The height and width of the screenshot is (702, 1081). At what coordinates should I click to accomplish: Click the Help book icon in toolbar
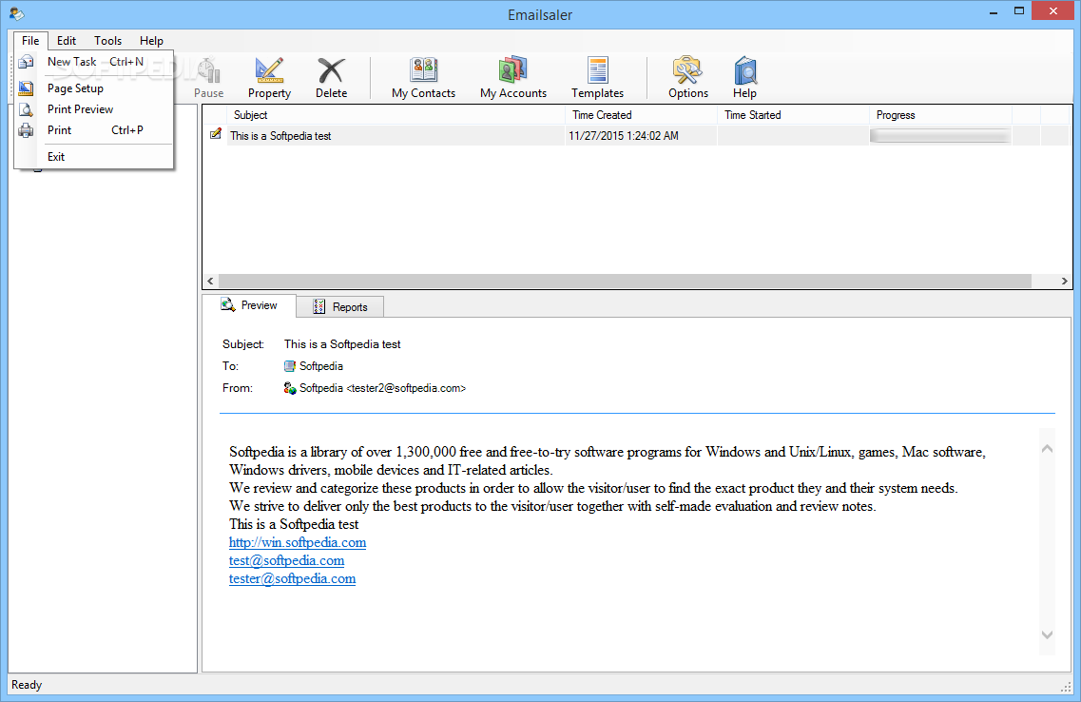745,70
